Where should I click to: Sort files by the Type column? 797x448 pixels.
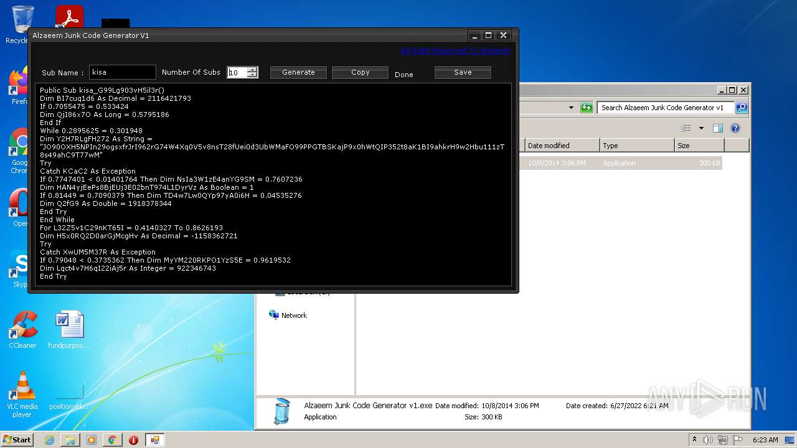tap(637, 146)
